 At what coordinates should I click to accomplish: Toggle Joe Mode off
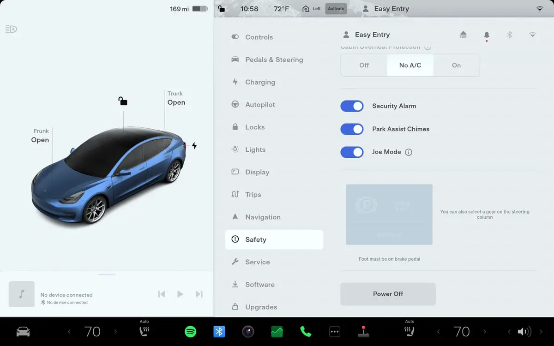point(352,152)
